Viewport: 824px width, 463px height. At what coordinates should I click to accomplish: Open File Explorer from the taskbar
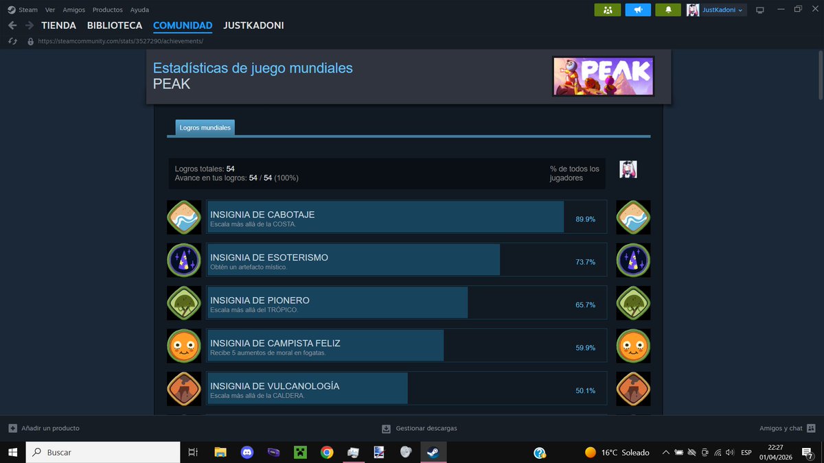tap(220, 452)
